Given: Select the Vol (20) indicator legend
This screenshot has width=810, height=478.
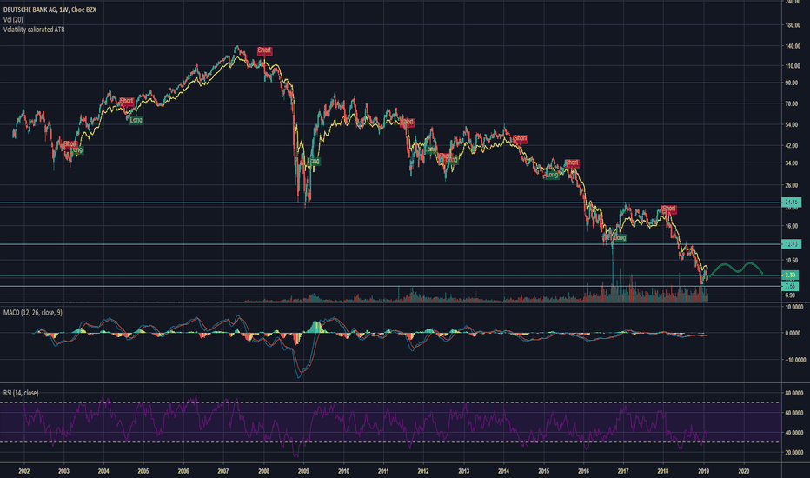Looking at the screenshot, I should (x=13, y=20).
